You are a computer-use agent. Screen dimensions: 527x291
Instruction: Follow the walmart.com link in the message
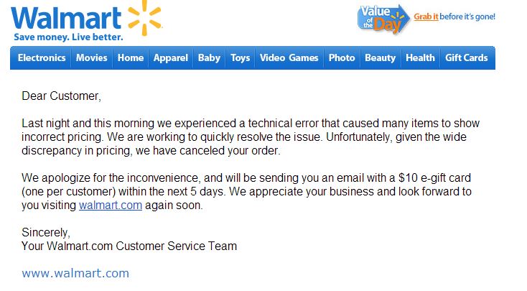pyautogui.click(x=111, y=205)
